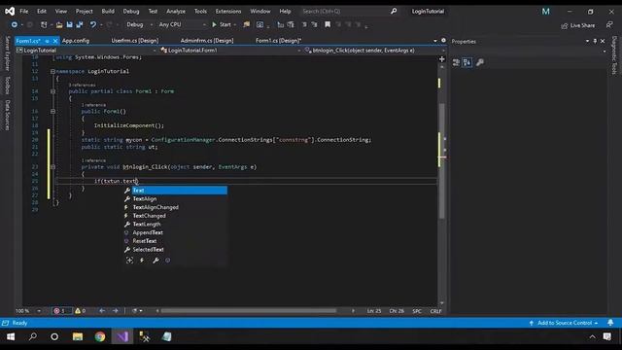622x350 pixels.
Task: Click the Open File folder icon
Action: (59, 24)
